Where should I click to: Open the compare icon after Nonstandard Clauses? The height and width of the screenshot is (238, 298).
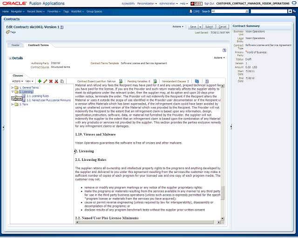197,81
